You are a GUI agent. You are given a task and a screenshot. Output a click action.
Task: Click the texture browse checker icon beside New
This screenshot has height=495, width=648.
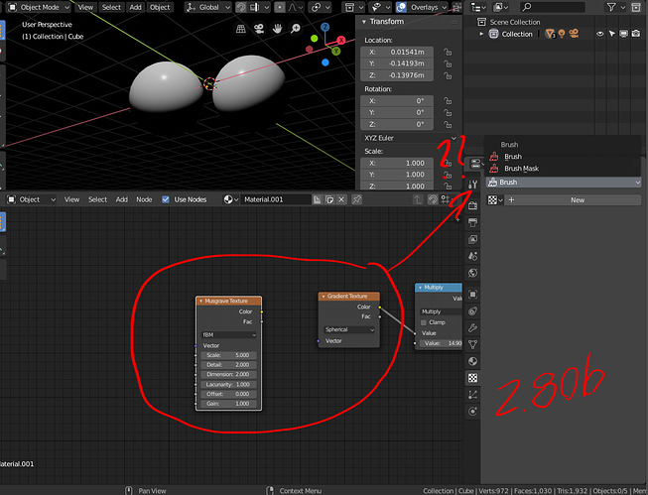point(494,200)
